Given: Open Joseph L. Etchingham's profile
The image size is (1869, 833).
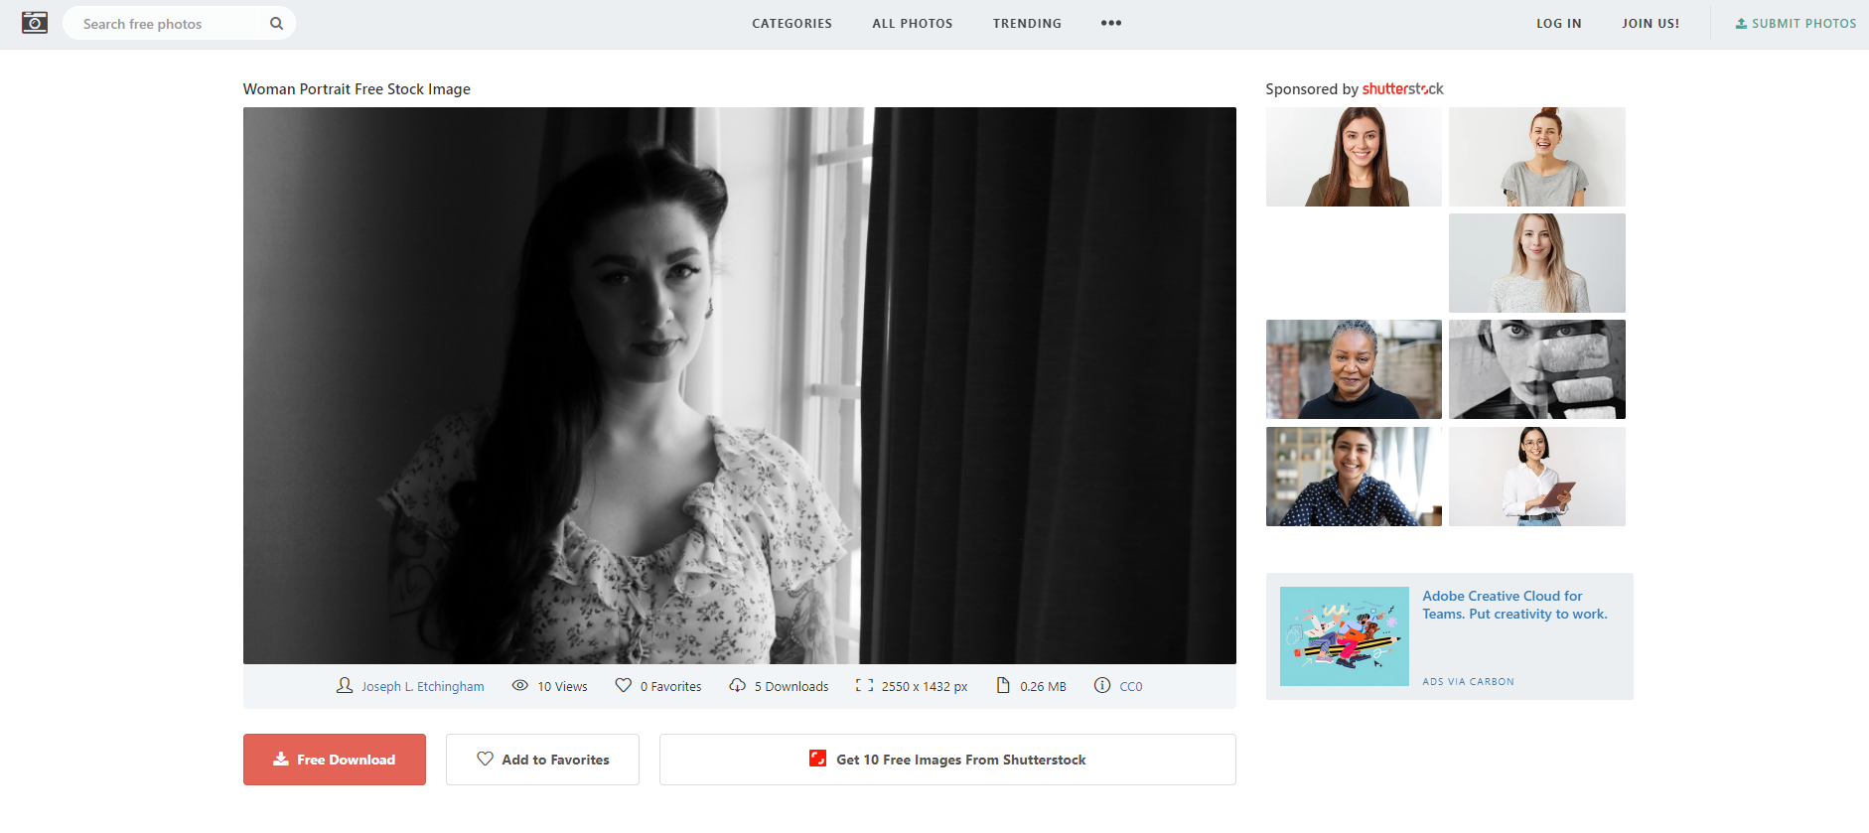Looking at the screenshot, I should 422,686.
